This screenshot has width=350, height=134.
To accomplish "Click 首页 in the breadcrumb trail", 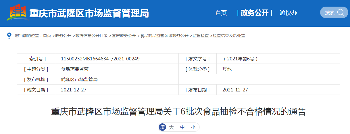I will [47, 36].
